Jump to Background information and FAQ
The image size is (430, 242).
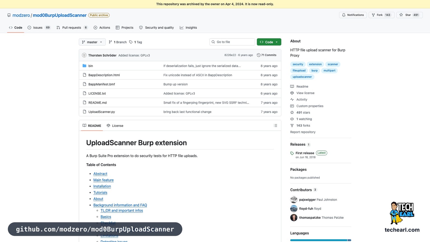tap(120, 205)
